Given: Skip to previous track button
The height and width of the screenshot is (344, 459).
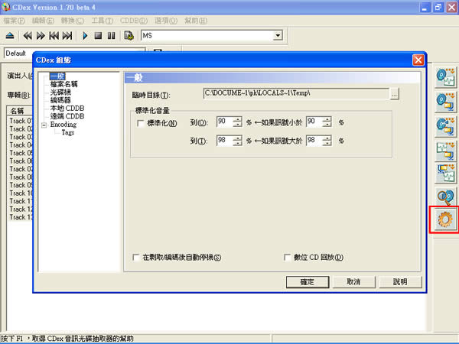Looking at the screenshot, I should click(x=54, y=36).
